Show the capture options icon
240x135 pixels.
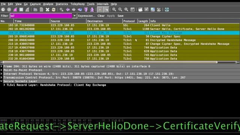9,10
